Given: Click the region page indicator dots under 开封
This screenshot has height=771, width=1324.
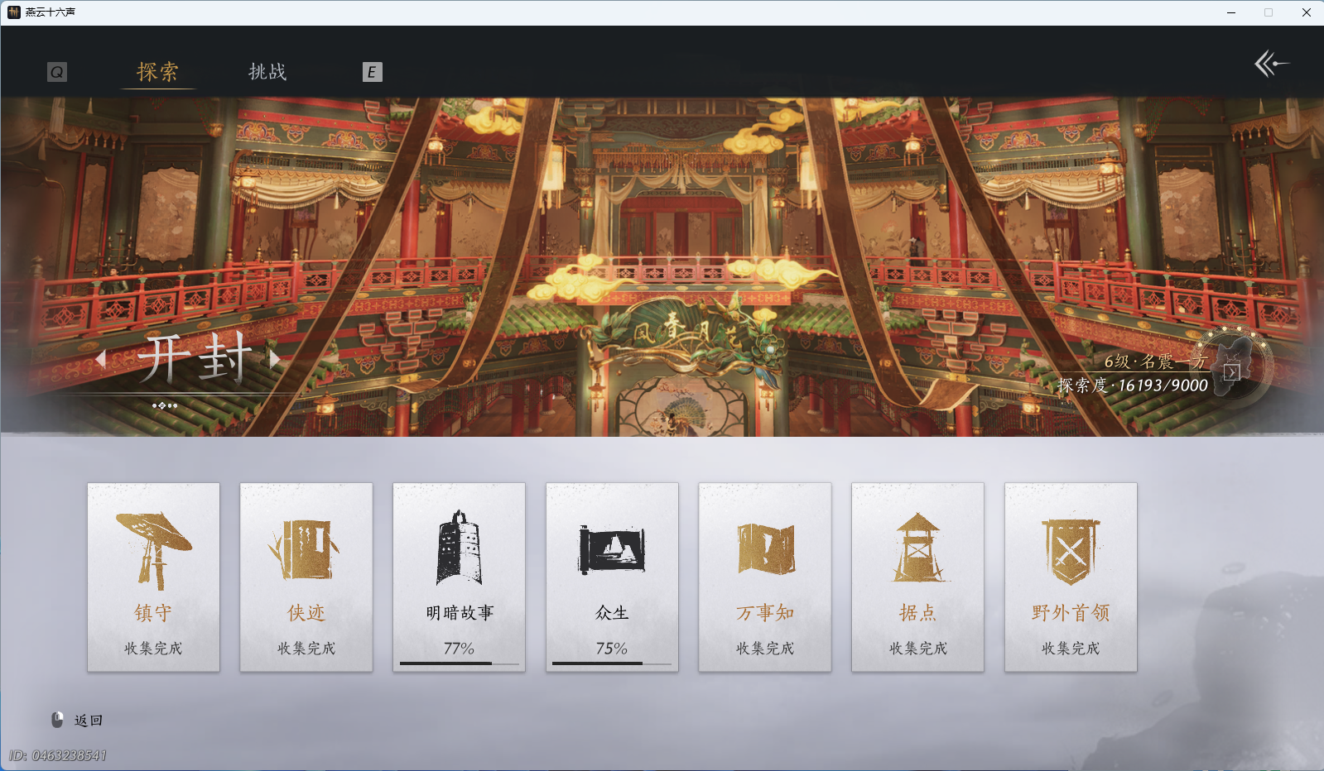Looking at the screenshot, I should 164,405.
